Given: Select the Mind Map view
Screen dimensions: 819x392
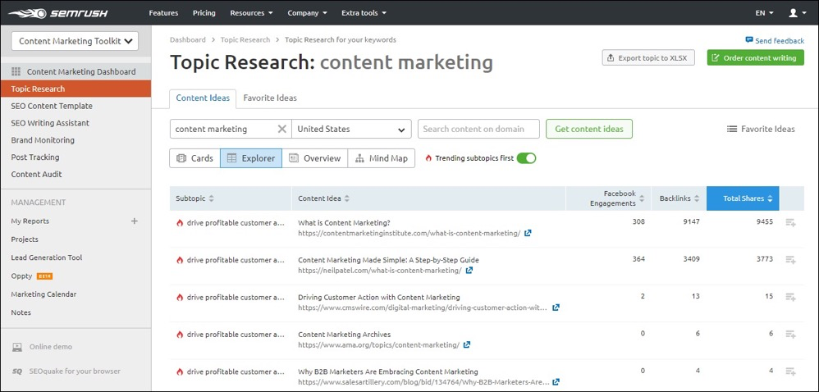Looking at the screenshot, I should click(x=382, y=158).
